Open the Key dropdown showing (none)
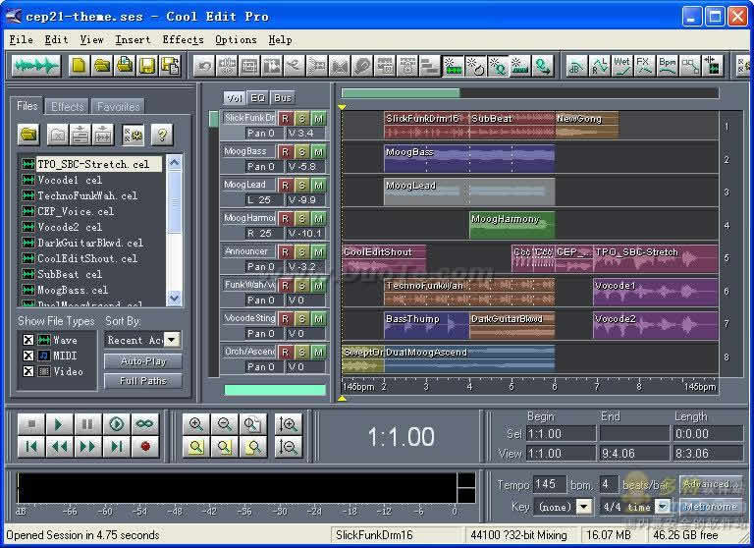 [x=584, y=507]
